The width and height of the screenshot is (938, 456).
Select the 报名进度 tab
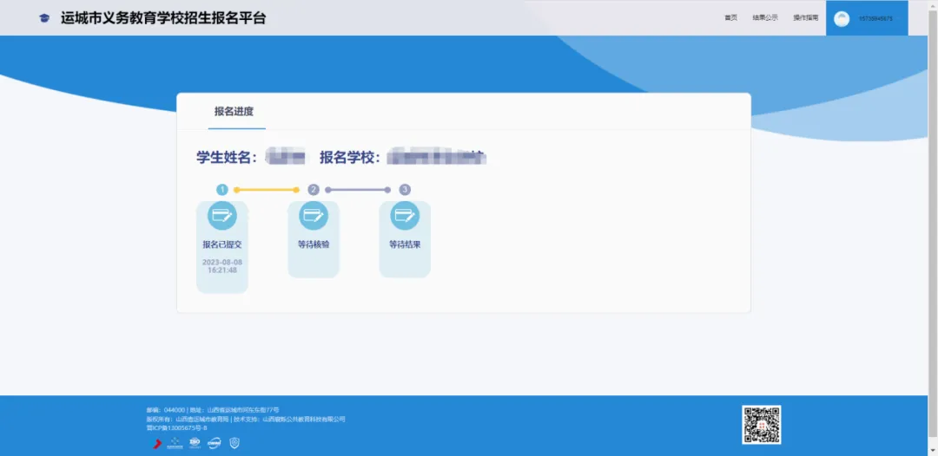[234, 112]
